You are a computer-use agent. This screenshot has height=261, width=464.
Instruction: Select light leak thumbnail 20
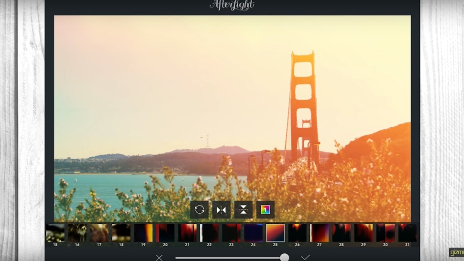[165, 233]
